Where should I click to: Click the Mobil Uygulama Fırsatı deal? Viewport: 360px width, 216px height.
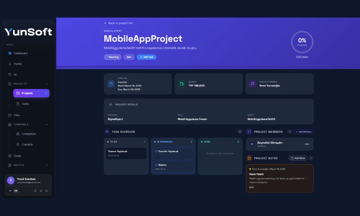tap(192, 119)
